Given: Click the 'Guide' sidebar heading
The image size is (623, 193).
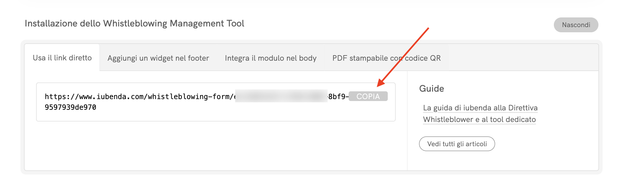Looking at the screenshot, I should (431, 88).
